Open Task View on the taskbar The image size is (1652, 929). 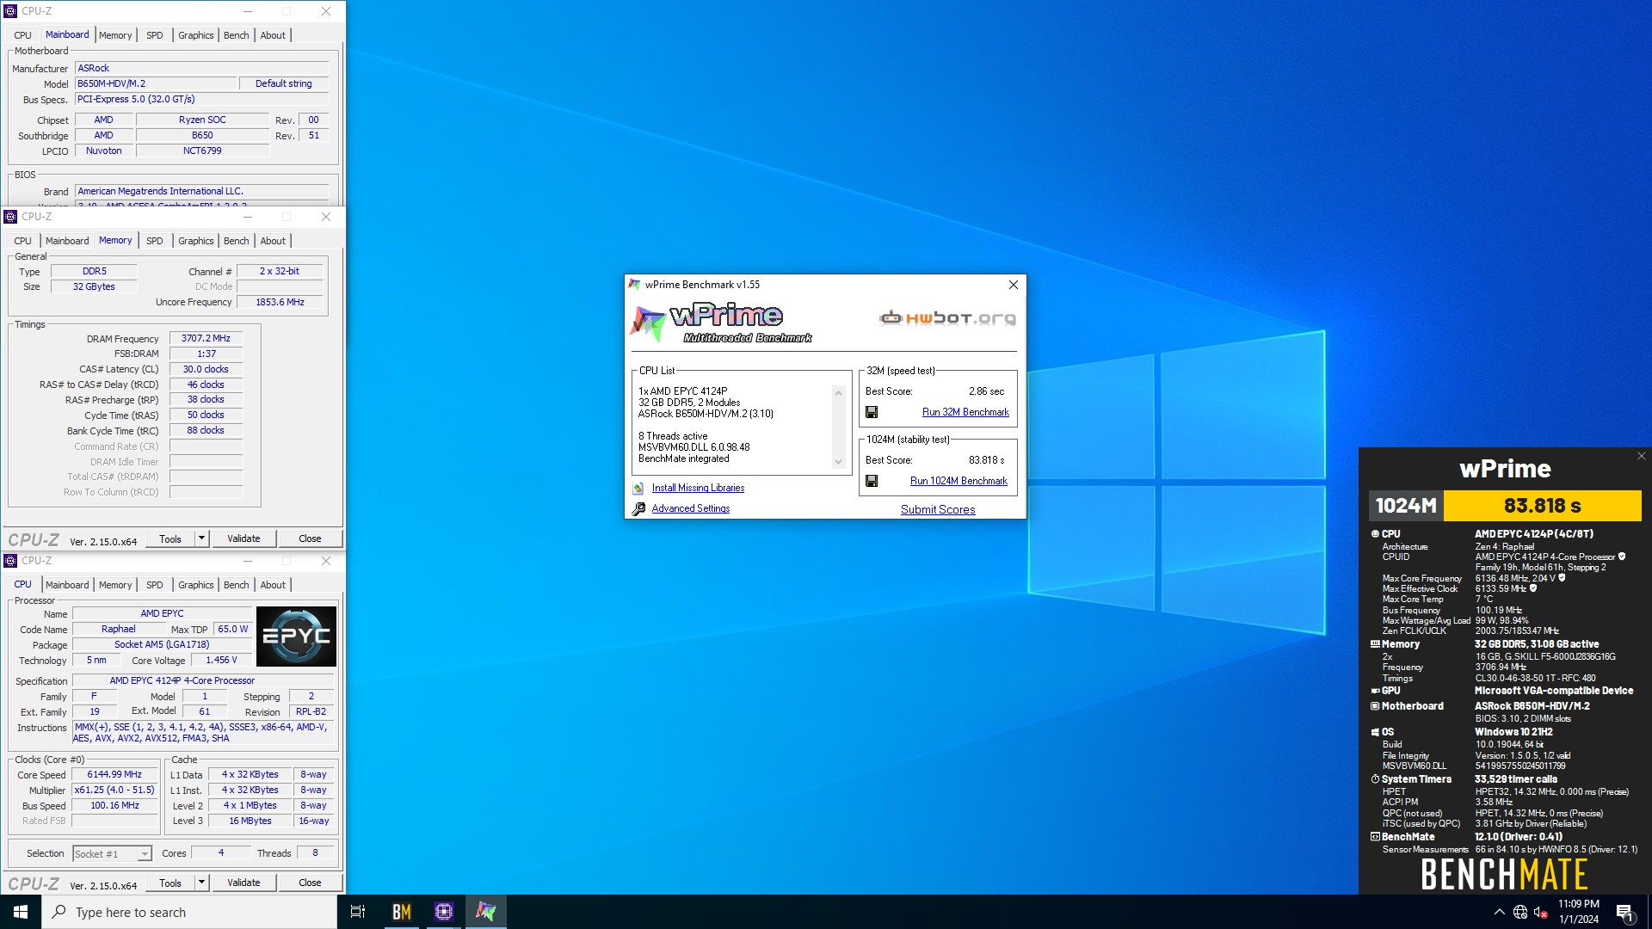click(358, 912)
